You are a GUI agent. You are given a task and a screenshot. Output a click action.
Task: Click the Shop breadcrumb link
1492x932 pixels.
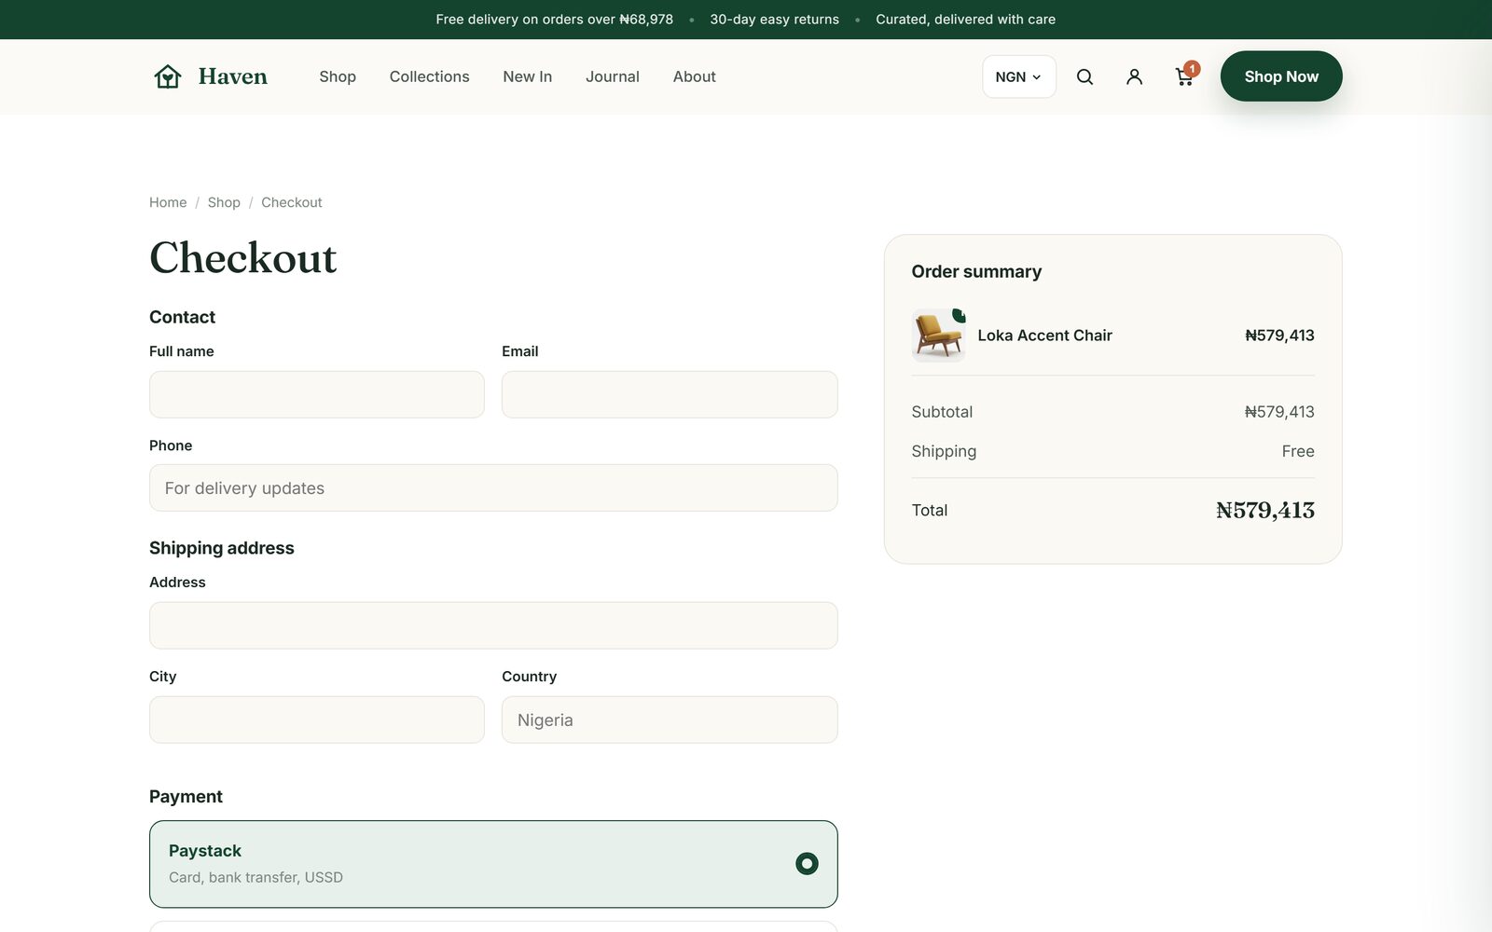[224, 202]
